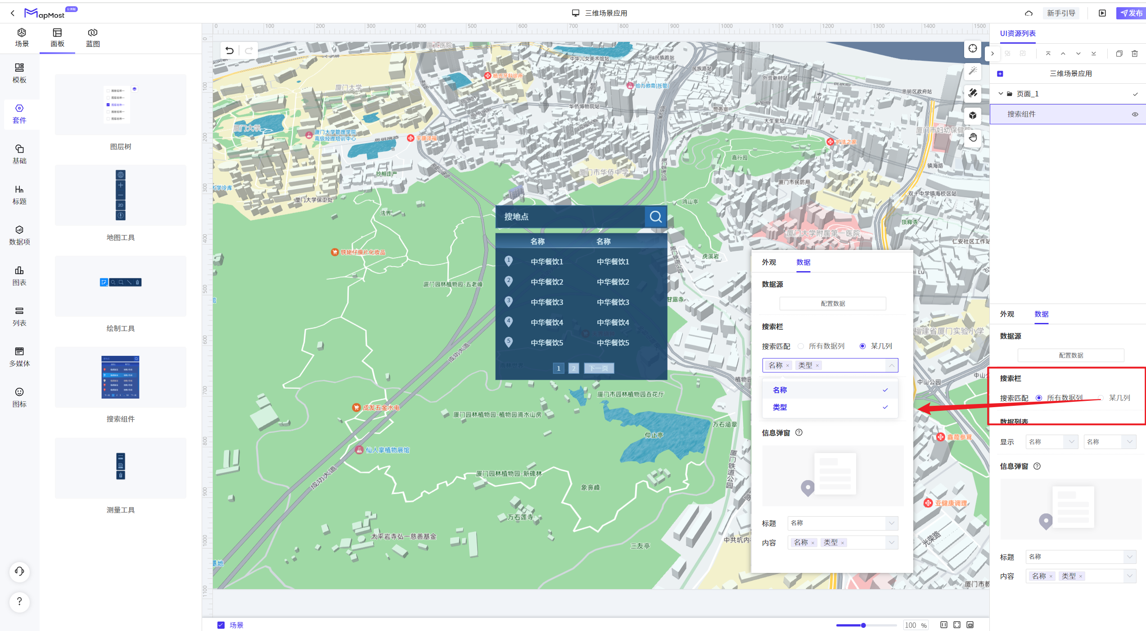The image size is (1146, 631).
Task: Collapse the right panel with chevron arrow
Action: click(x=992, y=54)
